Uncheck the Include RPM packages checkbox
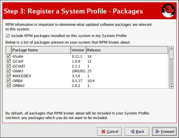Viewport: 179px width, 138px height. tap(8, 36)
